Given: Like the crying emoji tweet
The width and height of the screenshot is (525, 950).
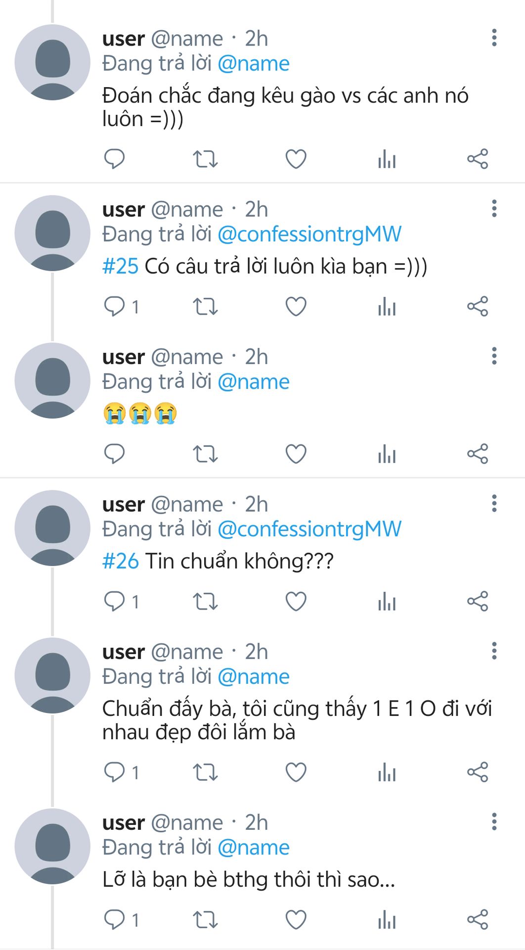Looking at the screenshot, I should pos(296,454).
